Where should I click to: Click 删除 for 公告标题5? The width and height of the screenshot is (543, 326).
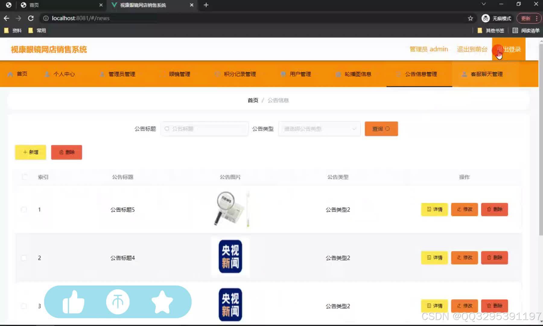click(494, 209)
